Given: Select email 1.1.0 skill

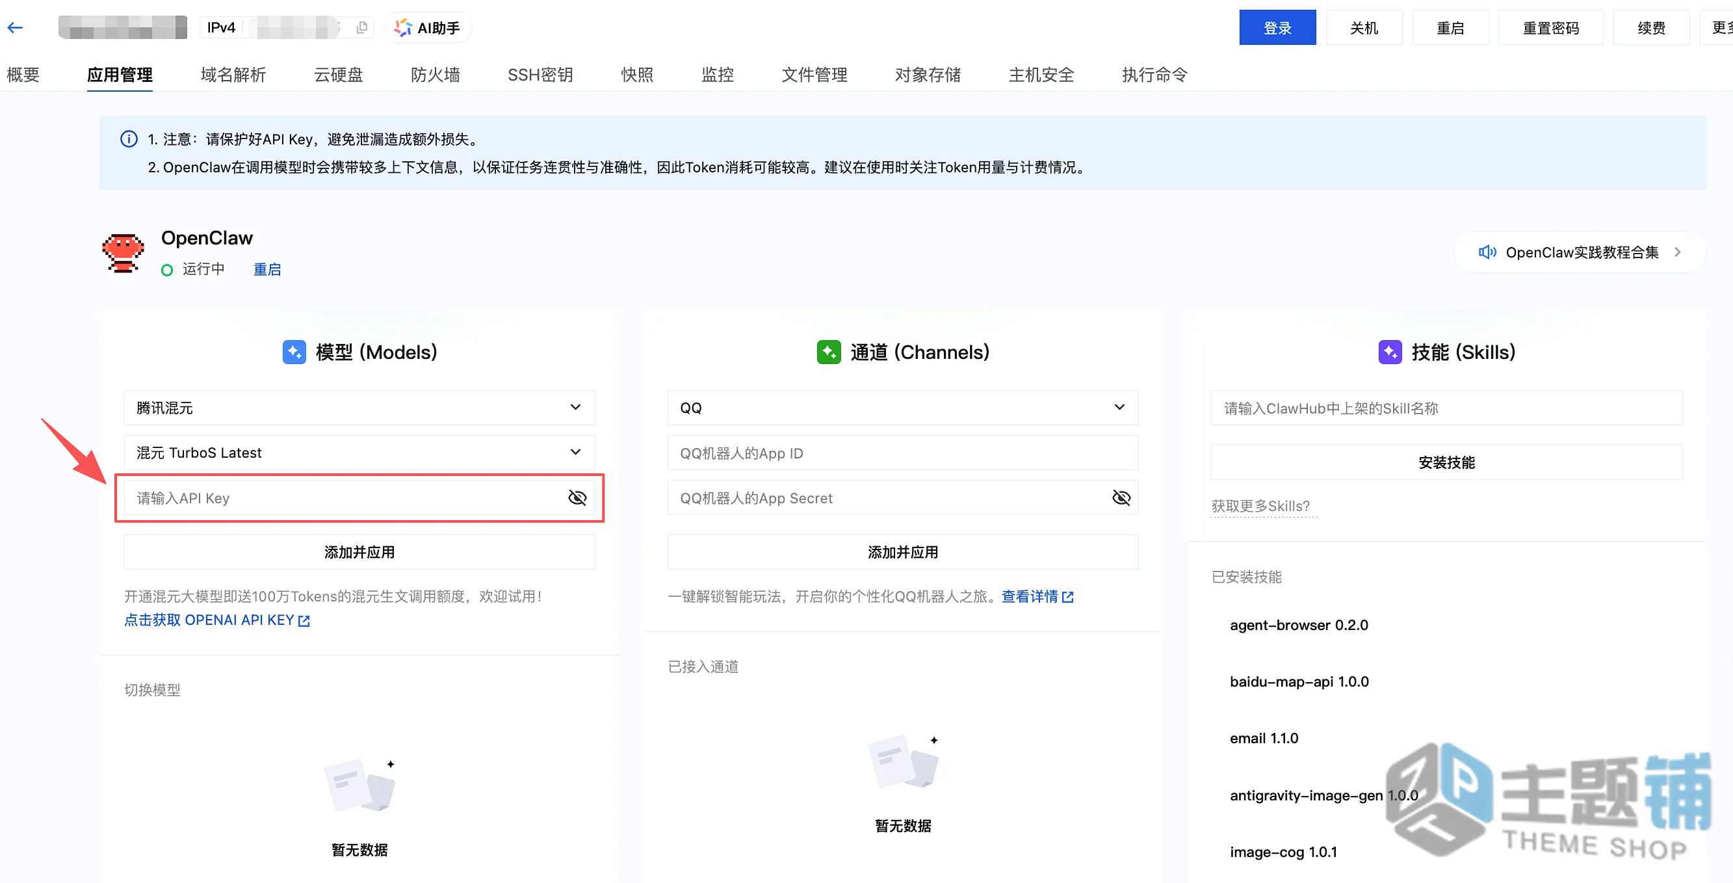Looking at the screenshot, I should click(1264, 738).
